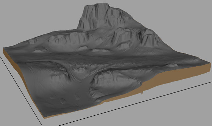The width and height of the screenshot is (212, 126).
Task: Select the small cluster of hills in the valley
Action: [80, 68]
